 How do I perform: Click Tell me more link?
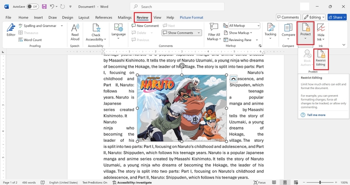pyautogui.click(x=316, y=115)
